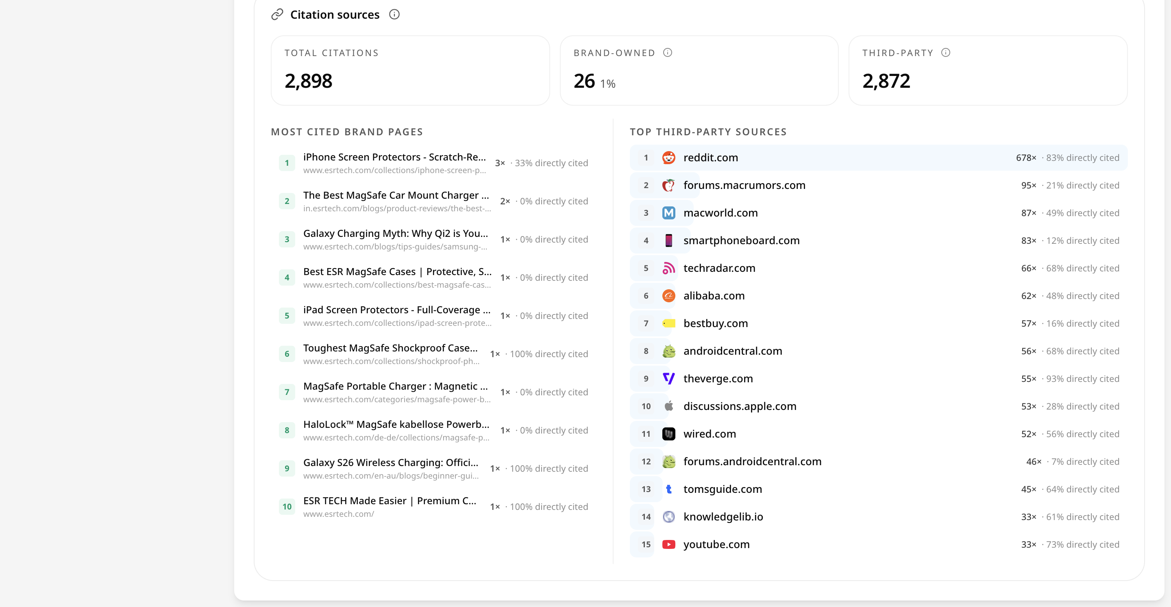The width and height of the screenshot is (1171, 607).
Task: Click the smartphoneboard phone favicon
Action: pos(669,241)
